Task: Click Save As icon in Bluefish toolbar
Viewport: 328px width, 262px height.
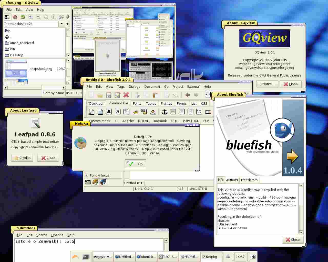Action: (x=117, y=95)
